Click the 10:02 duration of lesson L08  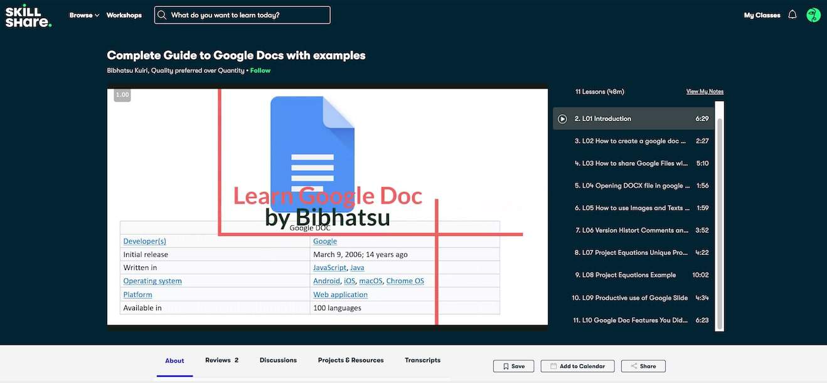tap(700, 275)
